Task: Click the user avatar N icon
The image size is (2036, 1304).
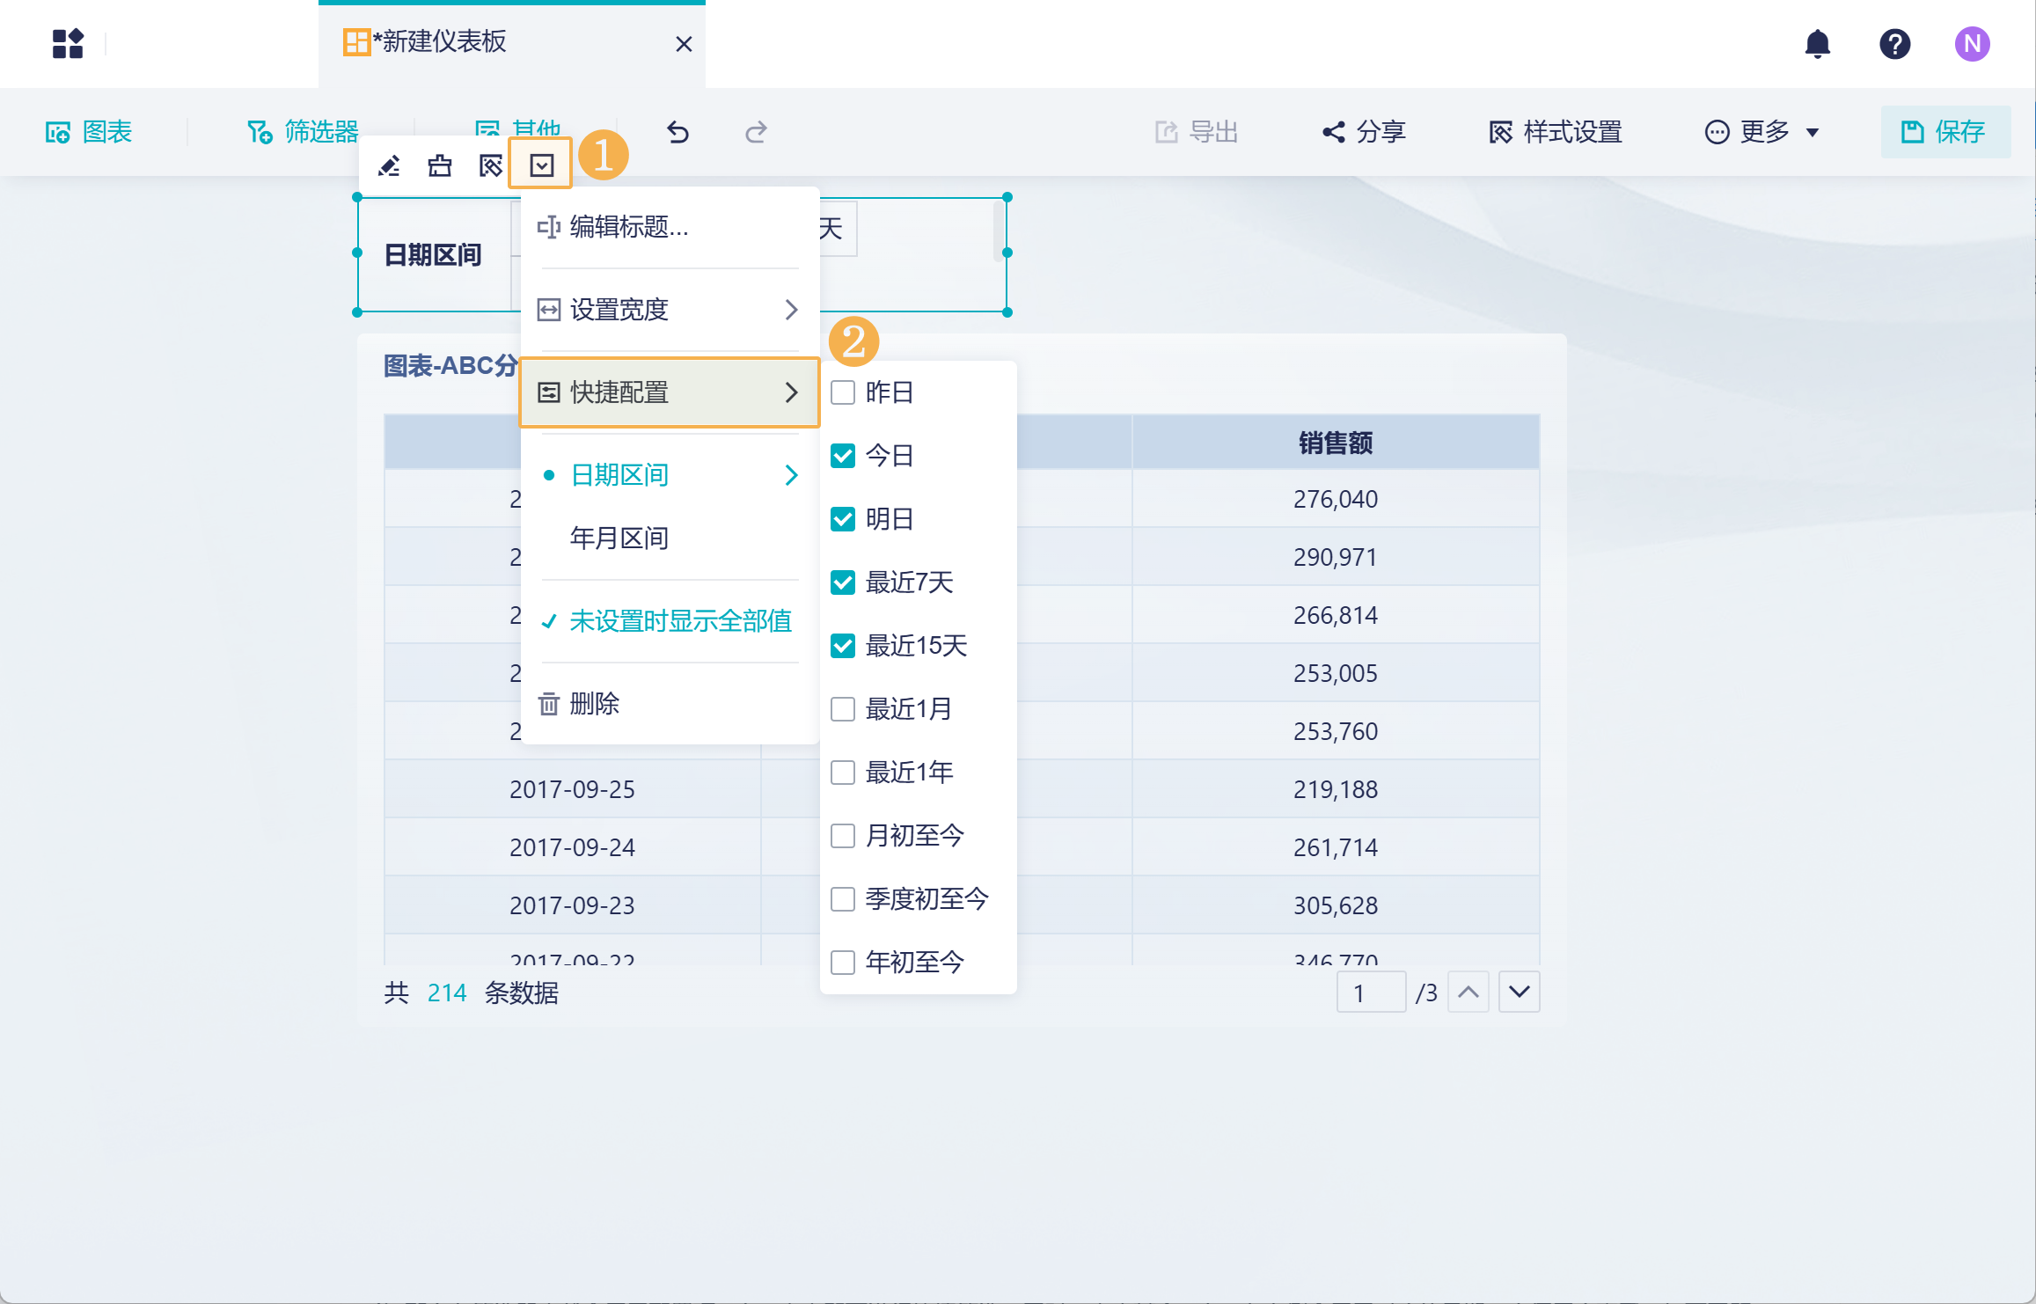Action: [1972, 44]
